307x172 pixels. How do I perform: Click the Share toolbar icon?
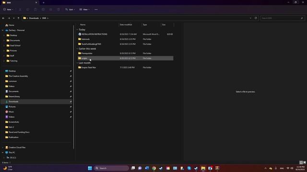[x=51, y=10]
